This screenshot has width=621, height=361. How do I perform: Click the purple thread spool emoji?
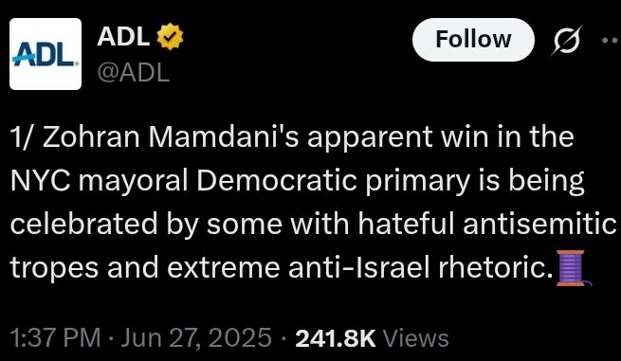(573, 268)
